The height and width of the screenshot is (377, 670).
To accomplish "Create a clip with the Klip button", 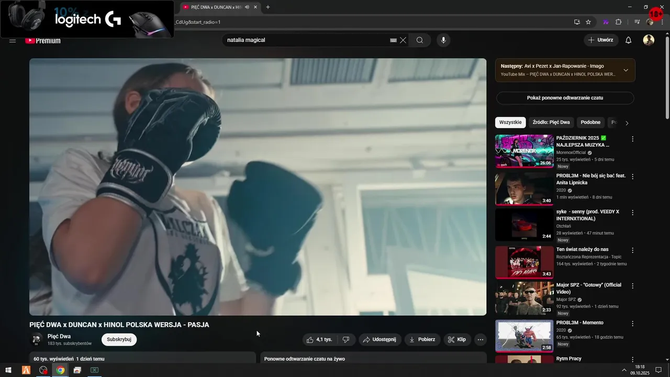I will coord(457,339).
